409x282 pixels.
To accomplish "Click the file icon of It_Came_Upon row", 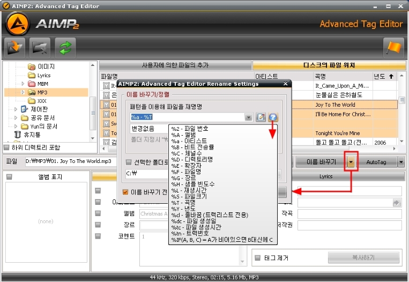I will [x=106, y=86].
